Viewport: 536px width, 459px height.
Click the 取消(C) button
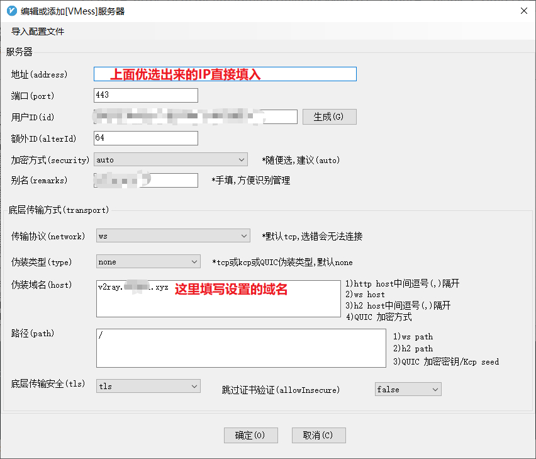[x=318, y=435]
